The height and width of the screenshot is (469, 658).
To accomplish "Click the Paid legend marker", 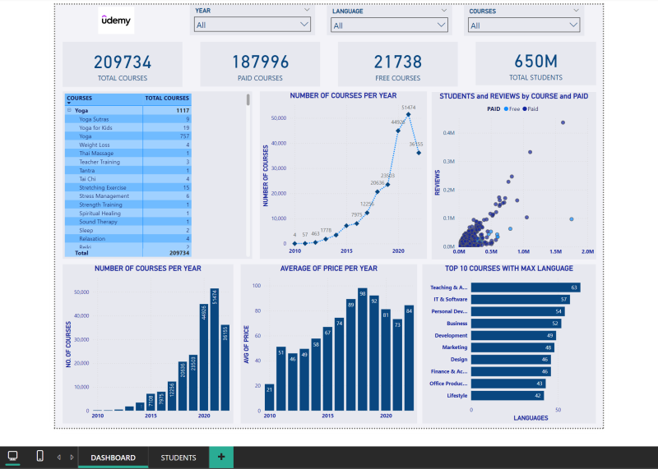I will pyautogui.click(x=524, y=108).
